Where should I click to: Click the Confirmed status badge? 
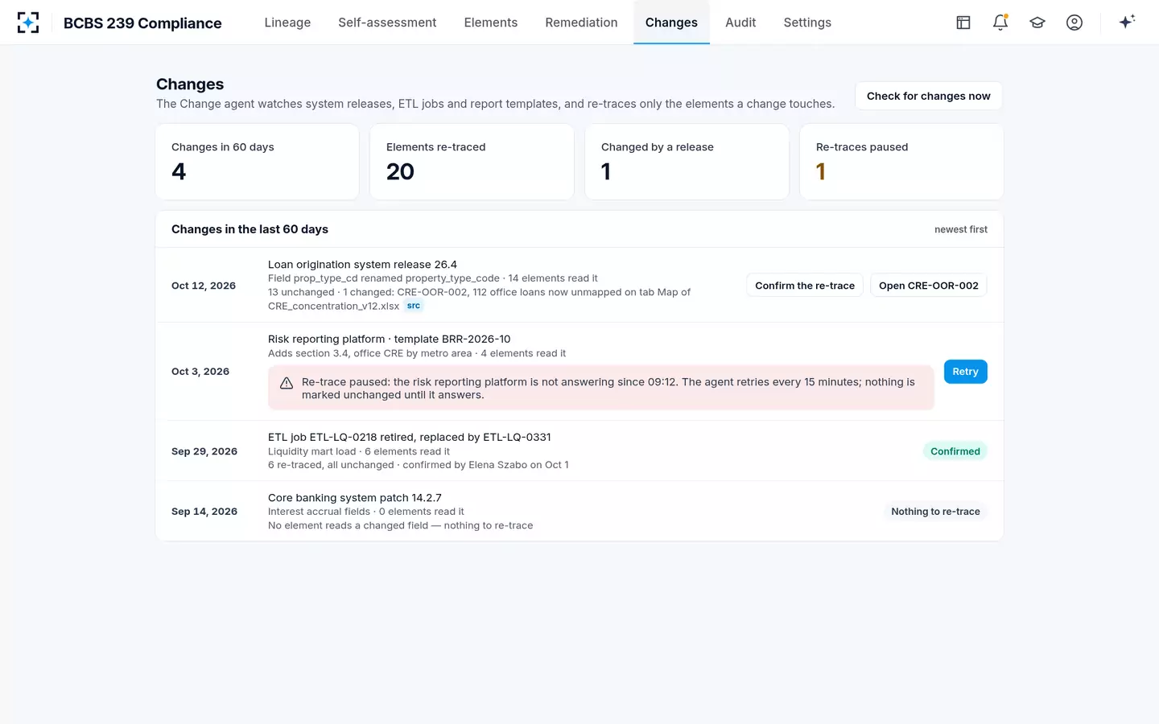click(955, 451)
